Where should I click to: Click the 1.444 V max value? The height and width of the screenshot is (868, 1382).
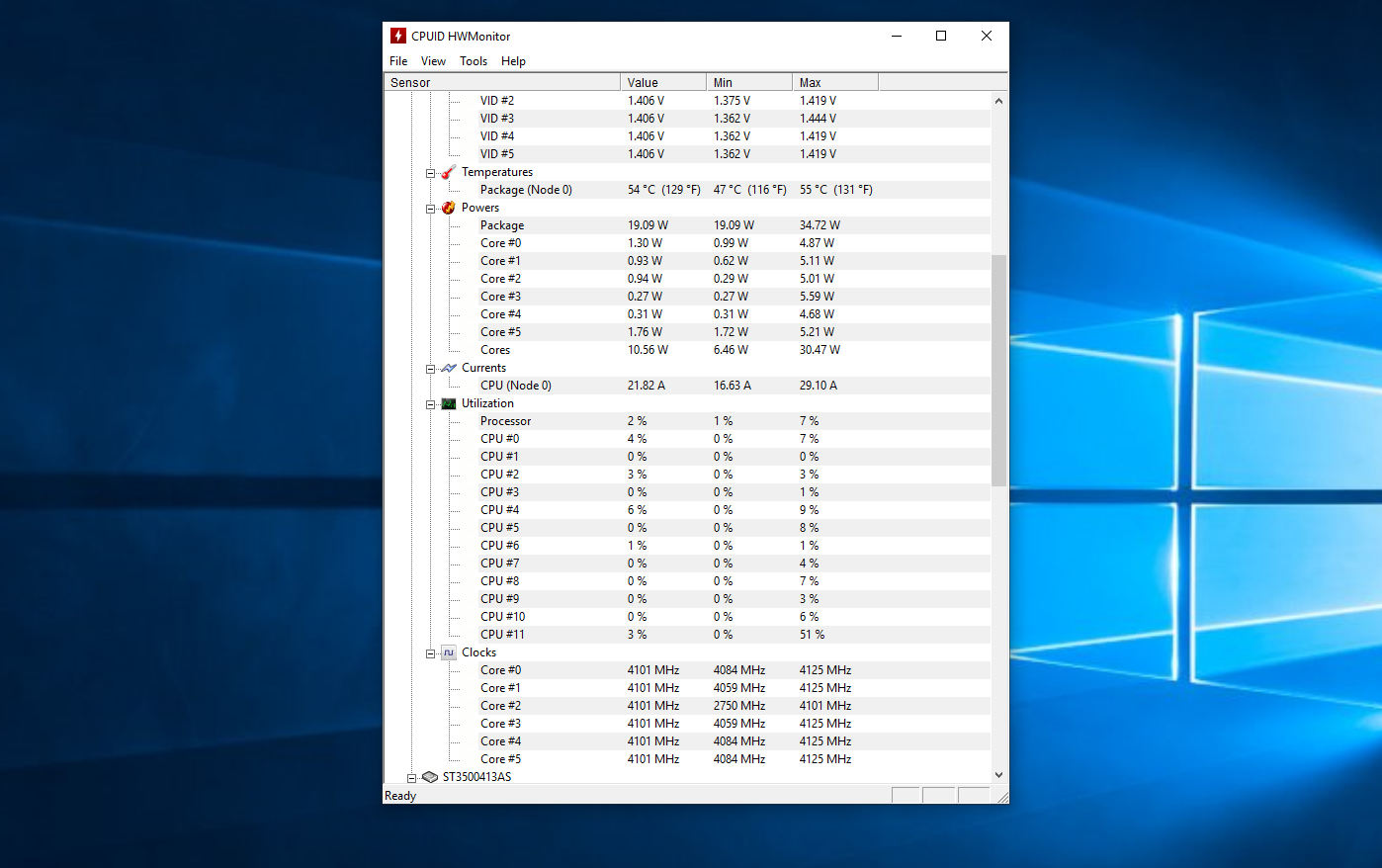point(818,119)
